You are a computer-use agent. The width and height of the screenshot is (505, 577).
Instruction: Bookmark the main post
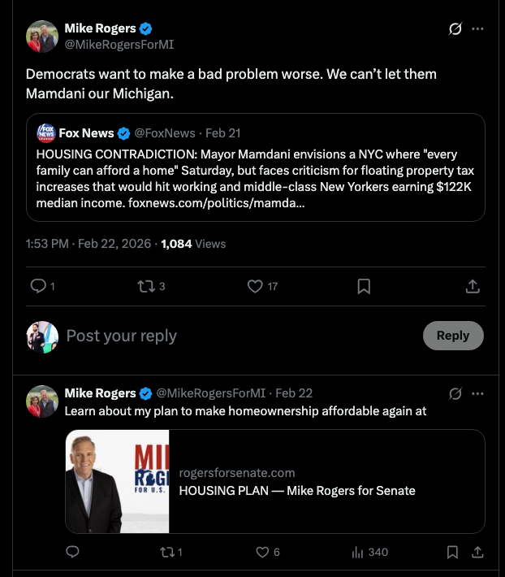[x=365, y=286]
